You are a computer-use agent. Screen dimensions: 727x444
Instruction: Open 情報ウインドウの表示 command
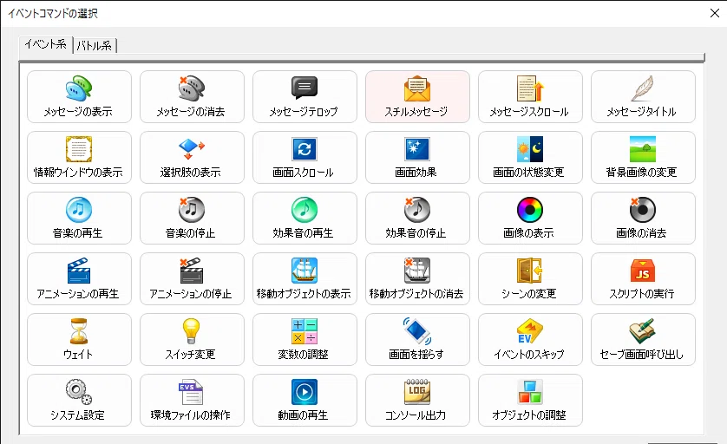79,158
